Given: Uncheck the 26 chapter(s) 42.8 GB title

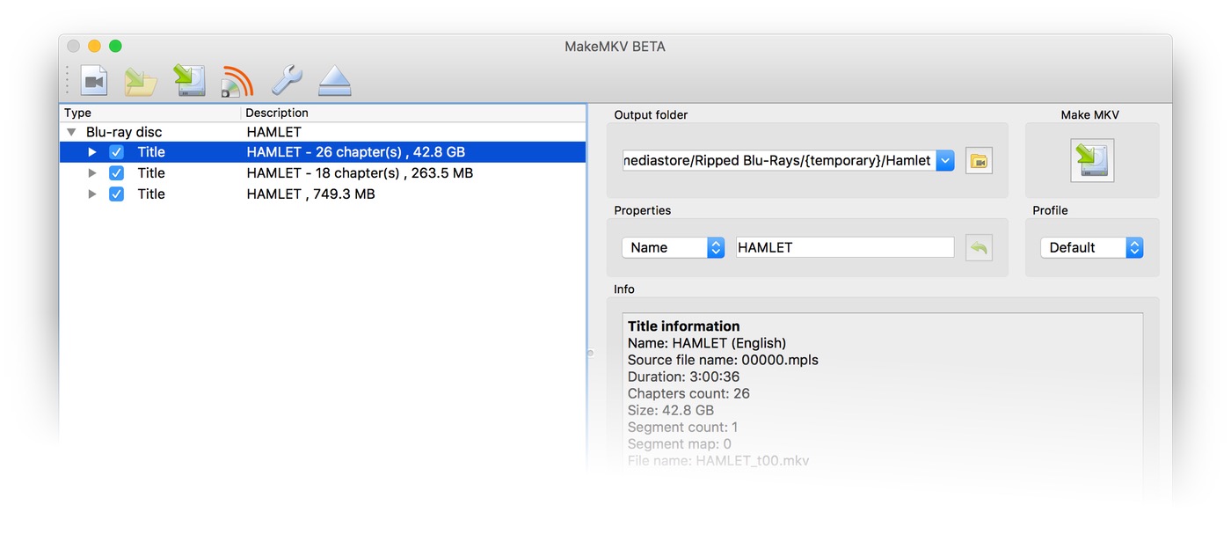Looking at the screenshot, I should pyautogui.click(x=116, y=152).
